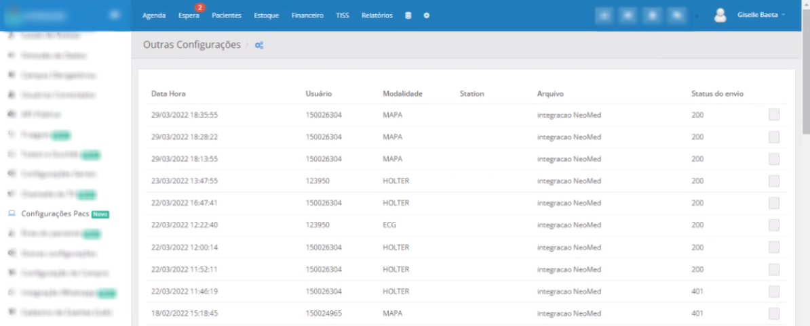Click HOLTER in the 22/03/2022 12:00:14 row
810x326 pixels.
click(395, 247)
